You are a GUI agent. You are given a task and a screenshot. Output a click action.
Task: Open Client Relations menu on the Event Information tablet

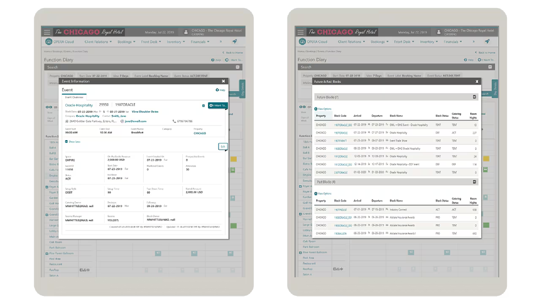point(98,42)
